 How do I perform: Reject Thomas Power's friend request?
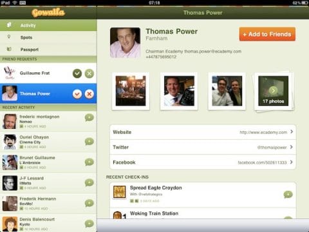tap(89, 94)
